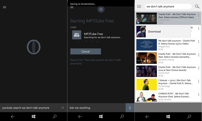Tap Search button in left screen nav bar

click(x=54, y=117)
